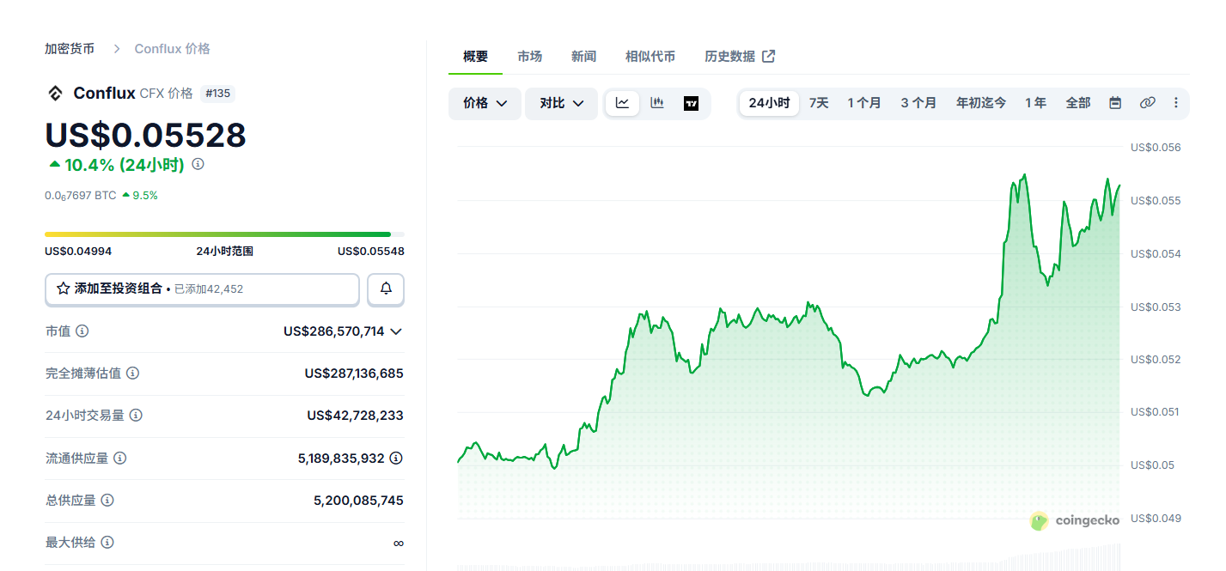Click the US$0.049 axis label
The width and height of the screenshot is (1226, 571).
(1156, 519)
